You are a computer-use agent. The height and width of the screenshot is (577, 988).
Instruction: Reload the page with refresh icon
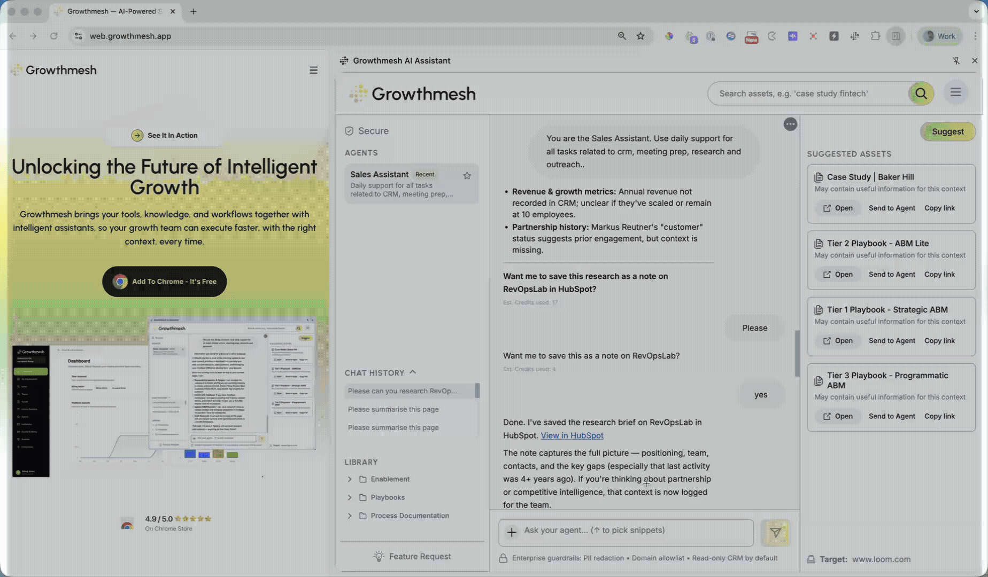pos(53,36)
